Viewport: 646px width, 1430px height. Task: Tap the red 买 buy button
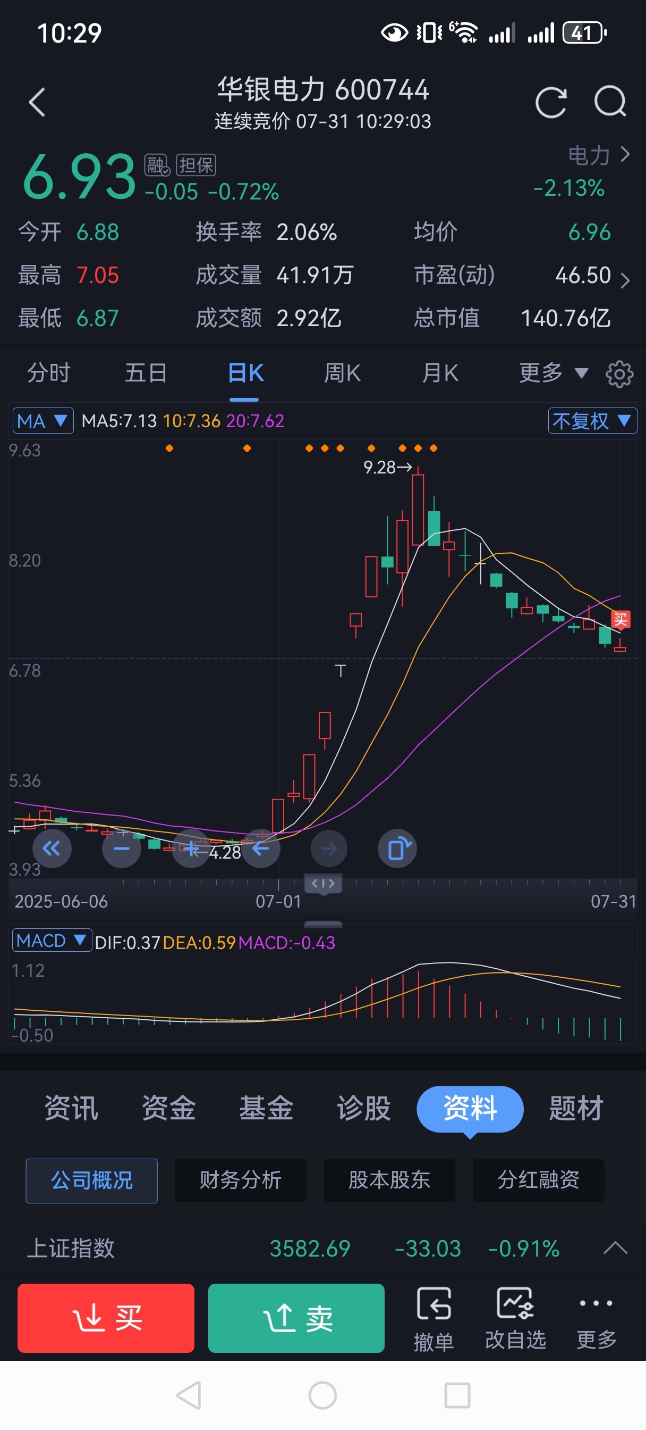point(106,1318)
